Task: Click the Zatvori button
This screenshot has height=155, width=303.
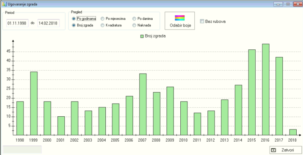Action: 286,150
